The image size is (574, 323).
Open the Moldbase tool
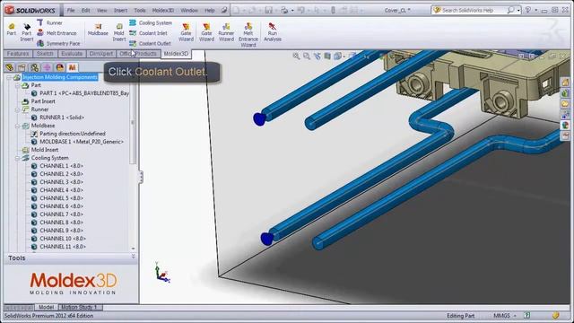click(98, 30)
